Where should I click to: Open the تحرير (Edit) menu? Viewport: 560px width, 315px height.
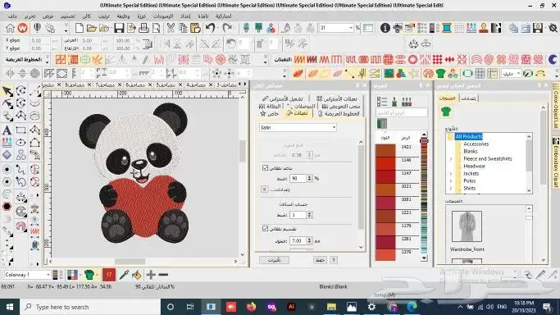[x=30, y=16]
